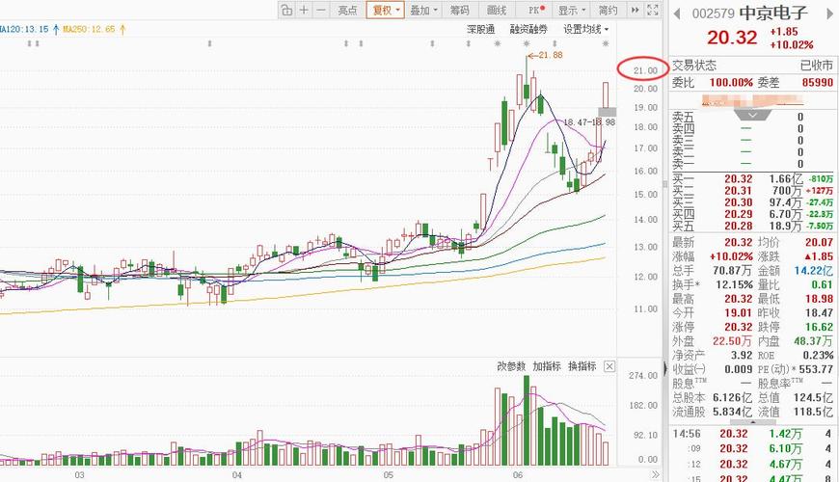
Task: Open the PK comparison feature
Action: [536, 10]
